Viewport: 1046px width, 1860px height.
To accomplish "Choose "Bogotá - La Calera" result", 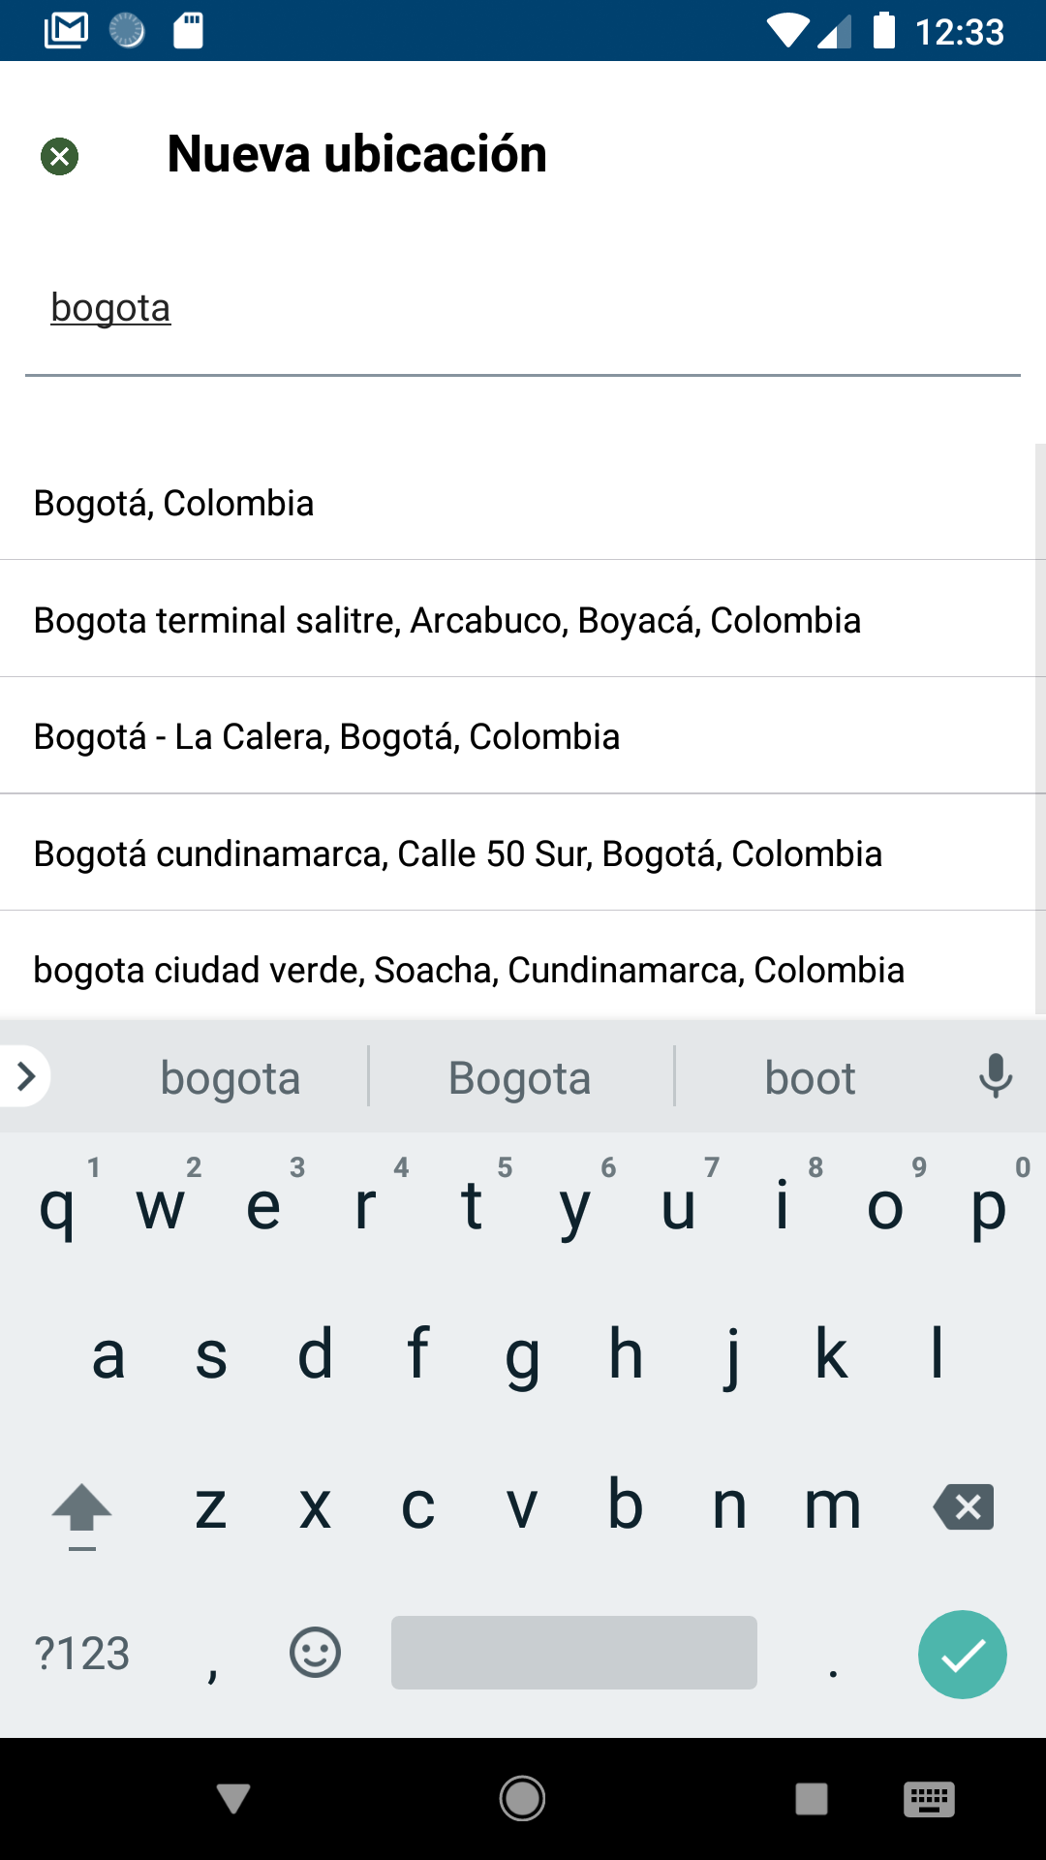I will [326, 737].
